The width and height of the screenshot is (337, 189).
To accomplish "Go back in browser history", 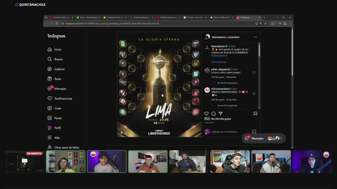I will point(46,23).
